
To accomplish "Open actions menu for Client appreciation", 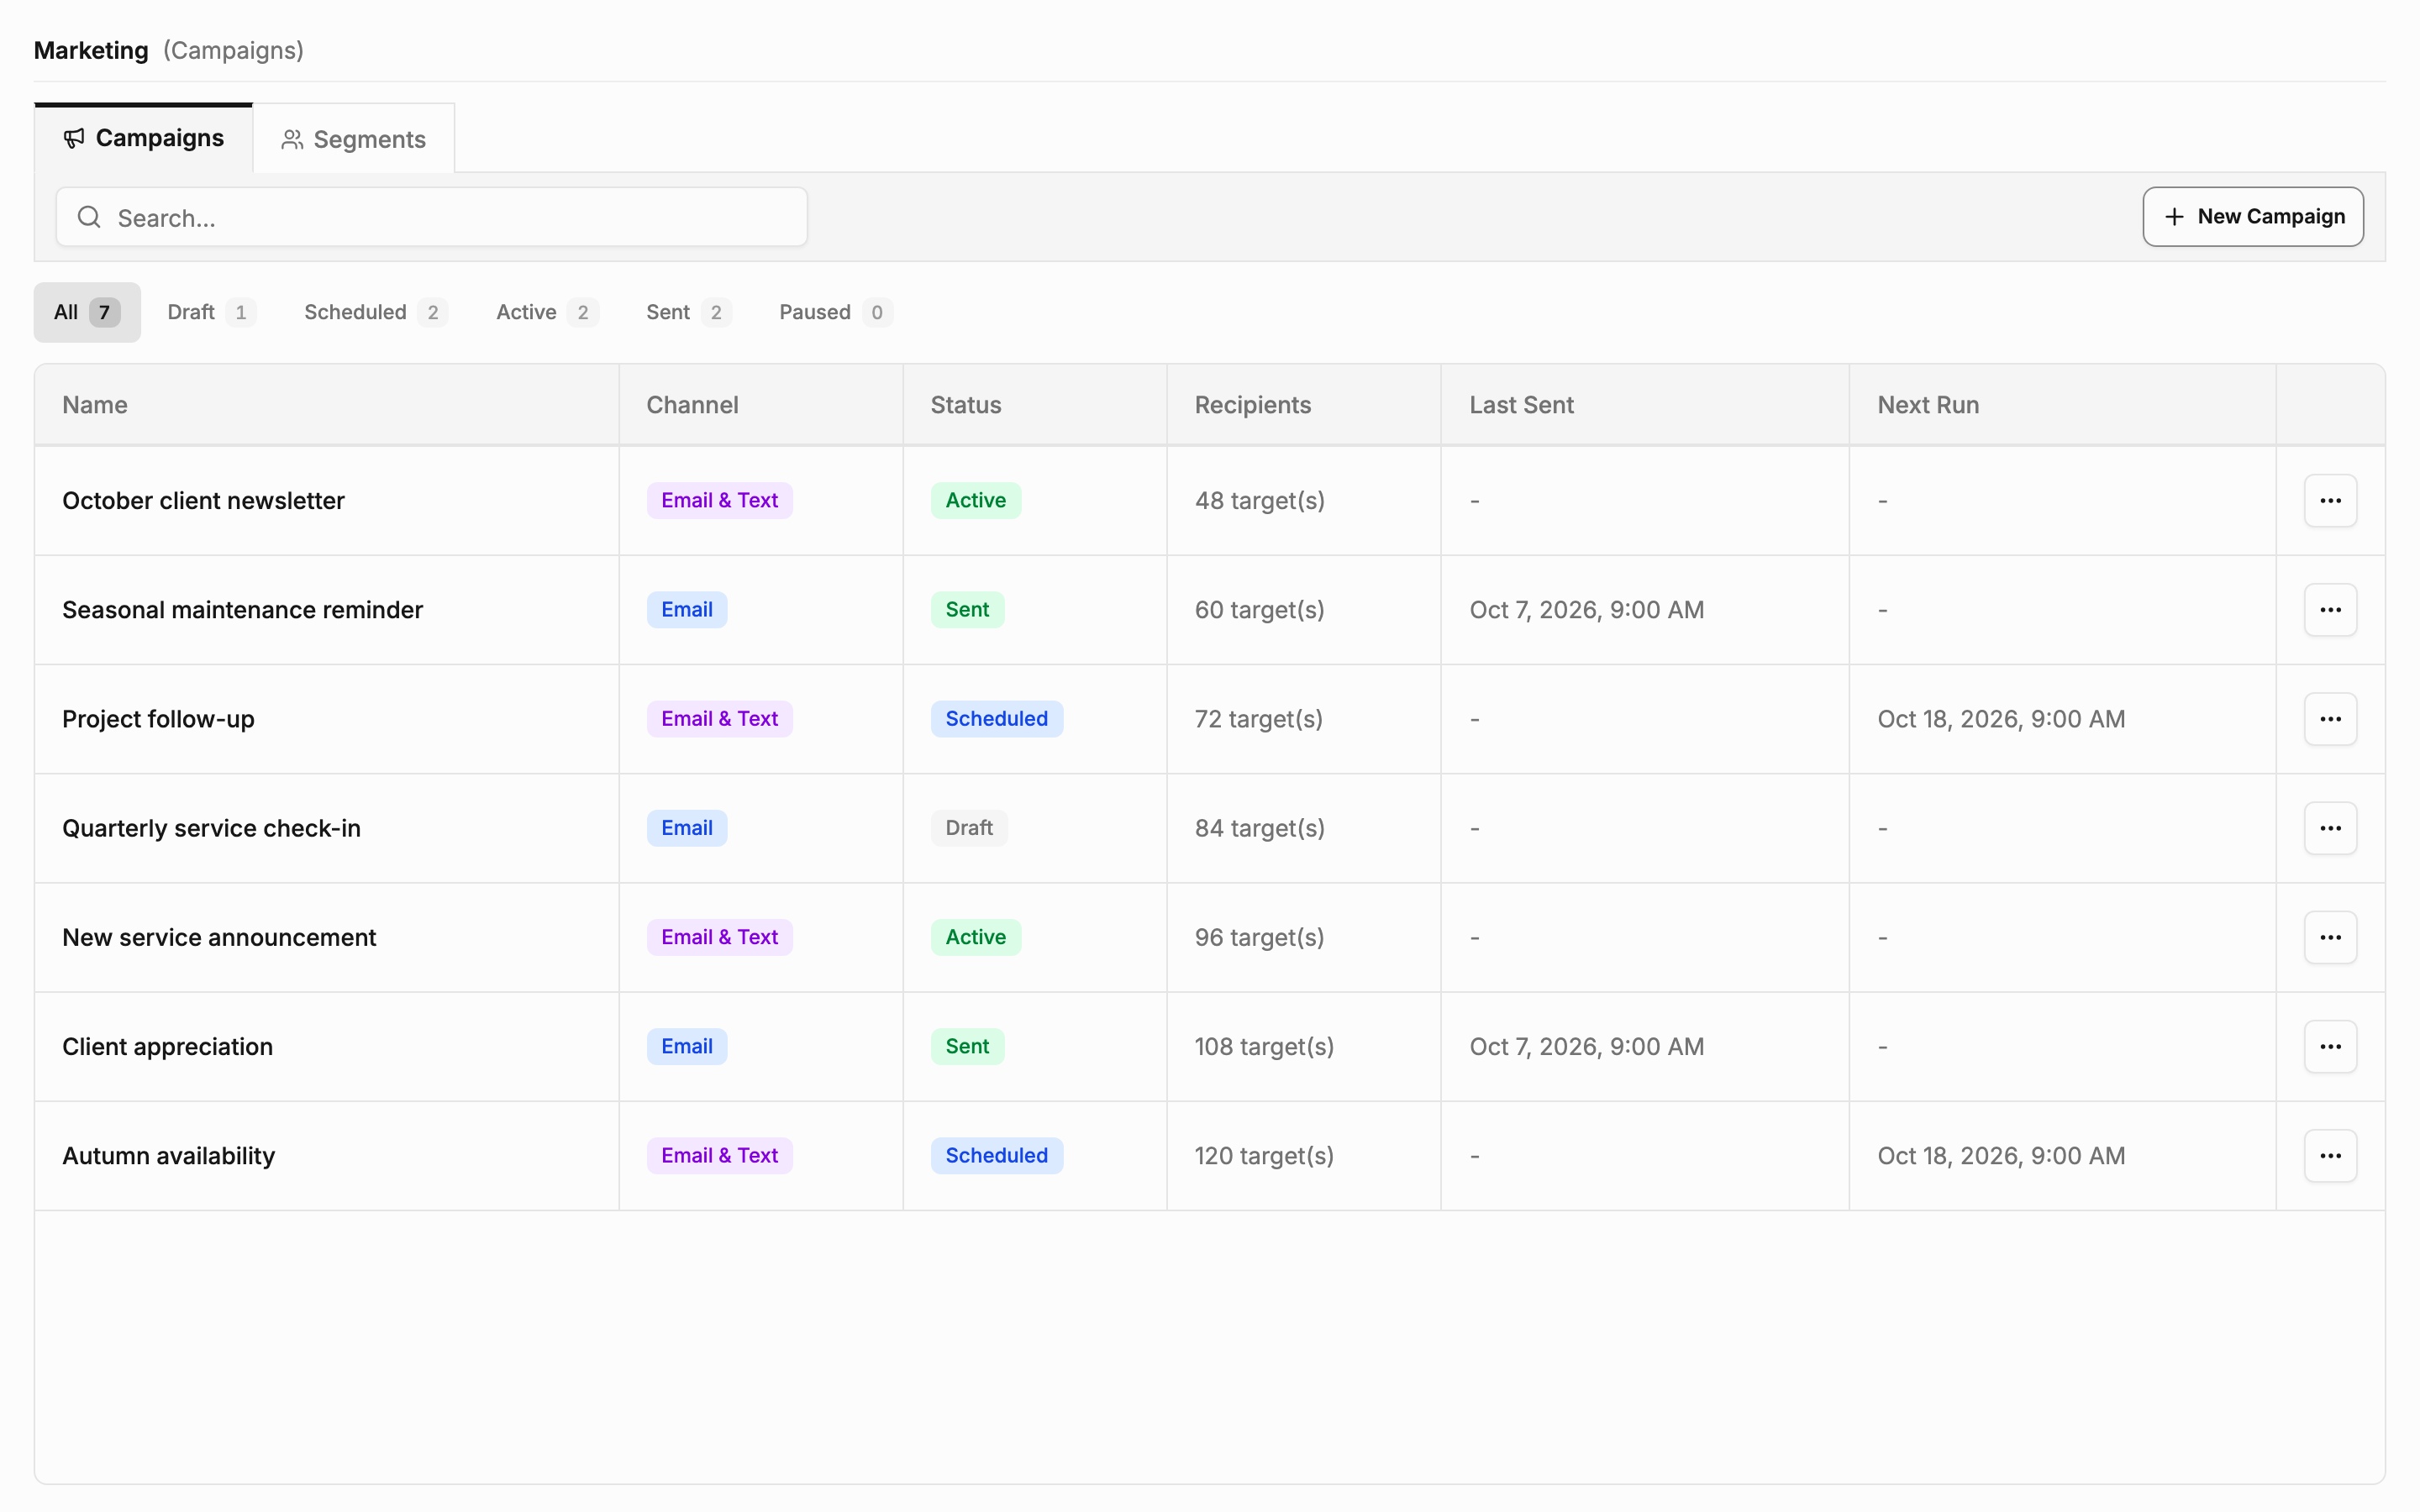I will coord(2330,1046).
